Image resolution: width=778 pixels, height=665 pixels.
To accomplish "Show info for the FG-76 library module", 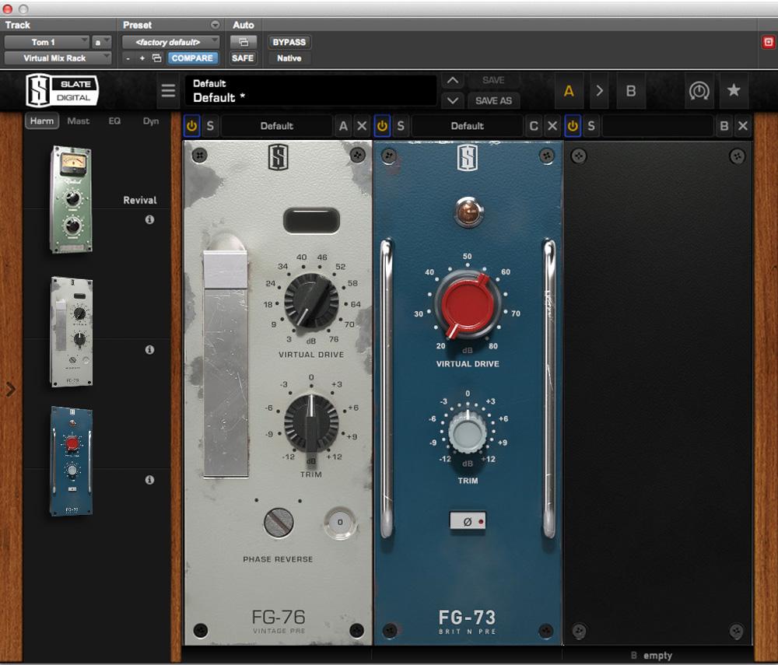I will (x=149, y=349).
